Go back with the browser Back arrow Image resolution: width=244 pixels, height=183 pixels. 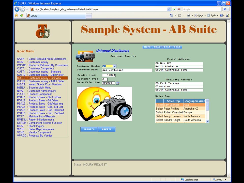point(17,9)
